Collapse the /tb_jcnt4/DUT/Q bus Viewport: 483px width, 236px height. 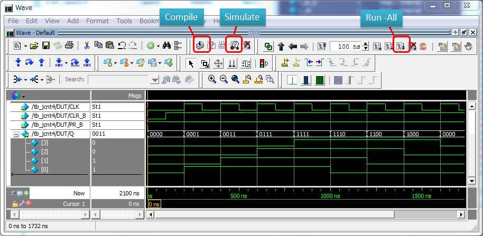click(x=16, y=134)
